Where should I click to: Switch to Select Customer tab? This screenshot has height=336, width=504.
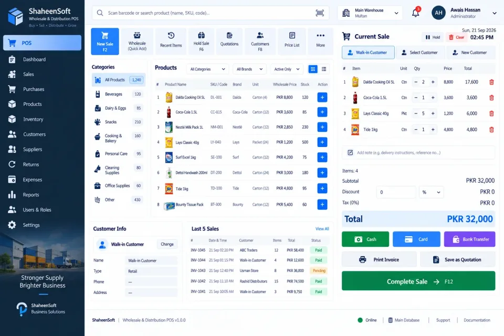[420, 52]
